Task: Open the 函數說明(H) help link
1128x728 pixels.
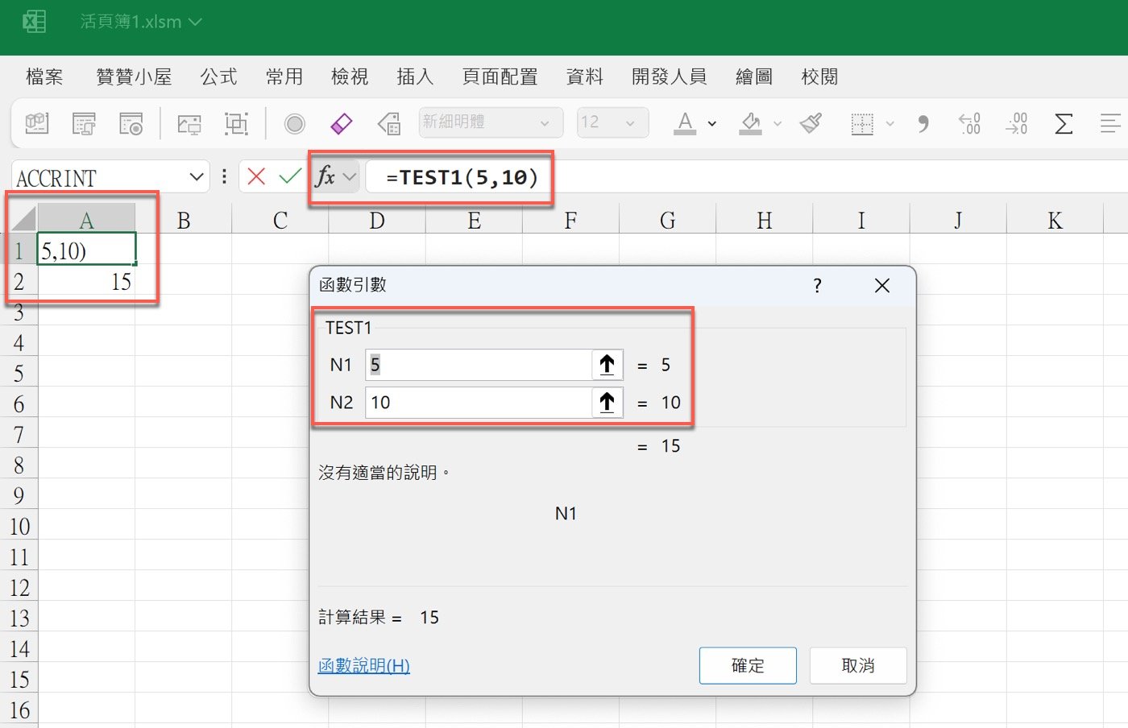Action: (x=364, y=666)
